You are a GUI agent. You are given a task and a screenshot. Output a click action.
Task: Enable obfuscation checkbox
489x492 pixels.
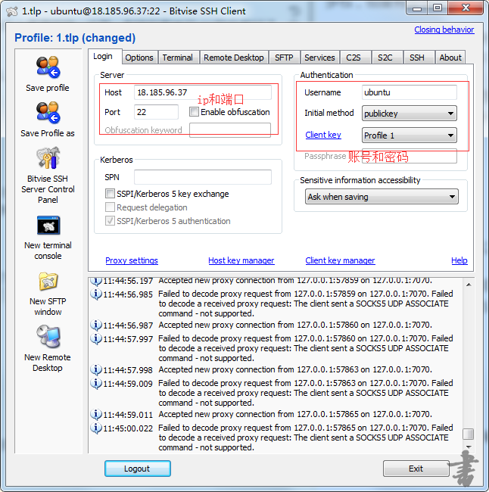tap(194, 112)
